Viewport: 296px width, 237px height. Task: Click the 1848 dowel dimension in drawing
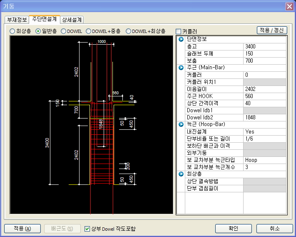click(x=101, y=124)
